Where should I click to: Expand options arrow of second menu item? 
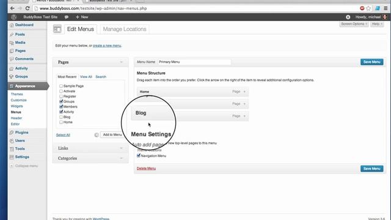[244, 104]
